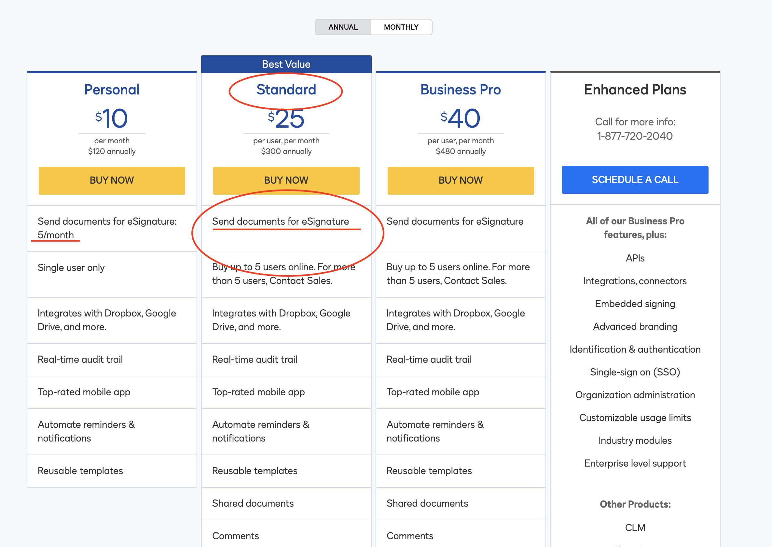The image size is (772, 547).
Task: Click 'Integrates with Dropbox' in Business Pro column
Action: pyautogui.click(x=456, y=320)
